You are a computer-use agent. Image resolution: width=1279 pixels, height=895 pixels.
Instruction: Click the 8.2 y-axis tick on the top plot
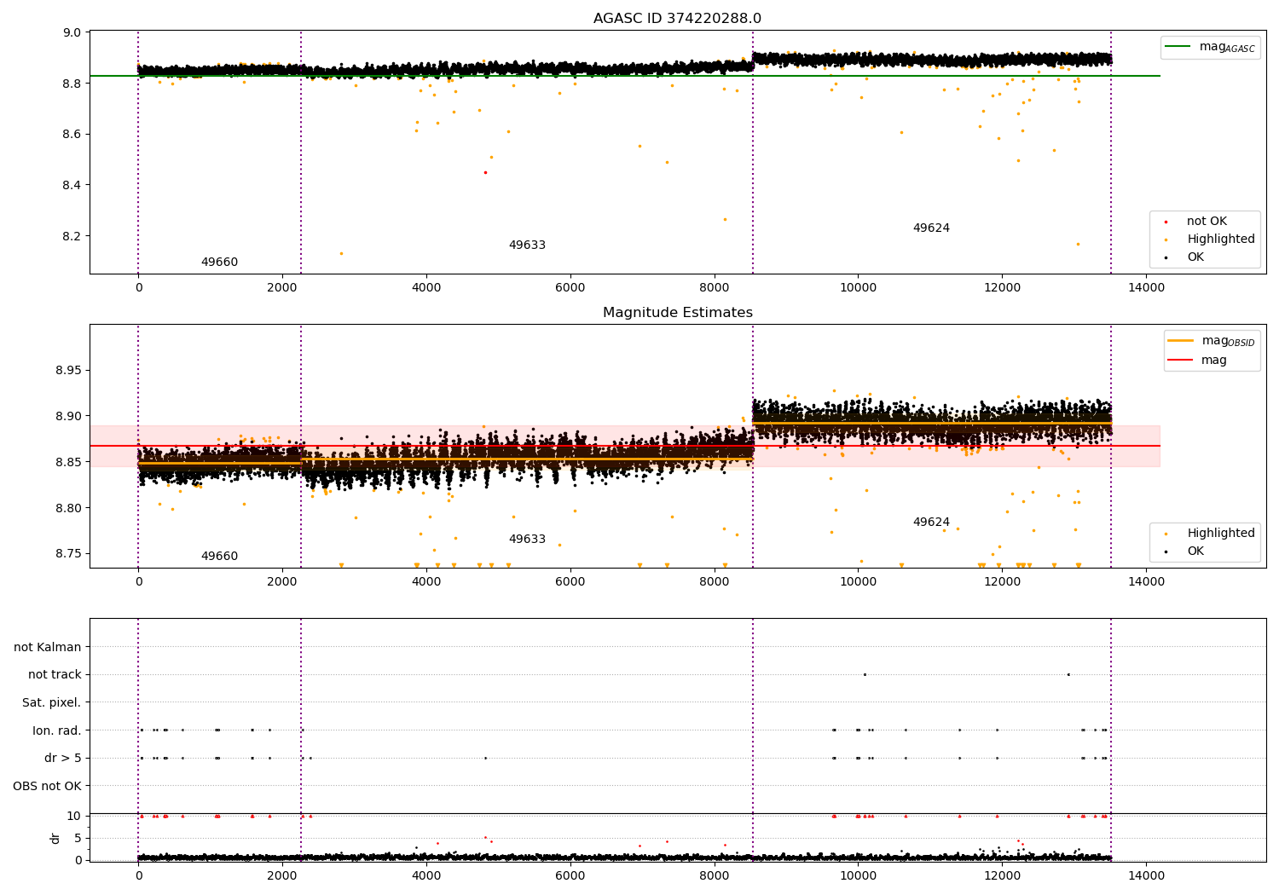click(x=72, y=236)
